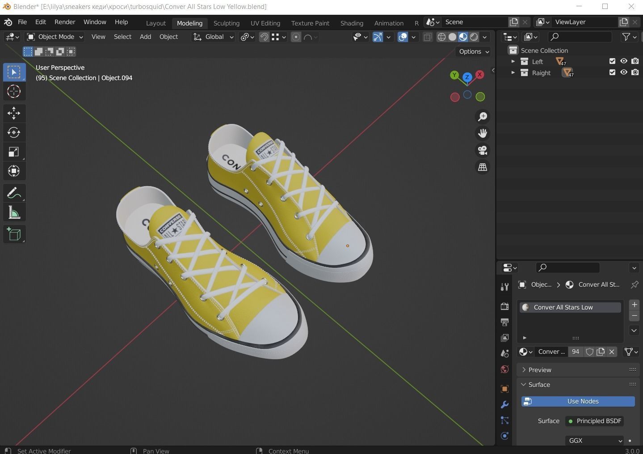The width and height of the screenshot is (643, 454).
Task: Toggle Raight collection exclude checkbox
Action: [x=612, y=72]
